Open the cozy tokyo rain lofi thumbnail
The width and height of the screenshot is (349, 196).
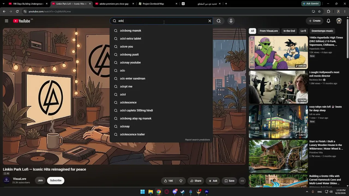click(x=278, y=122)
